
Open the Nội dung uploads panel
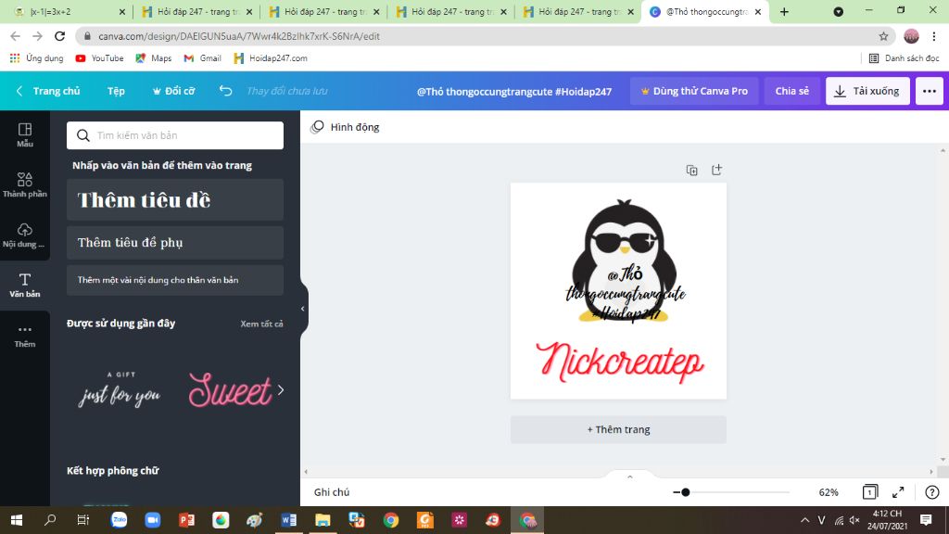click(25, 235)
